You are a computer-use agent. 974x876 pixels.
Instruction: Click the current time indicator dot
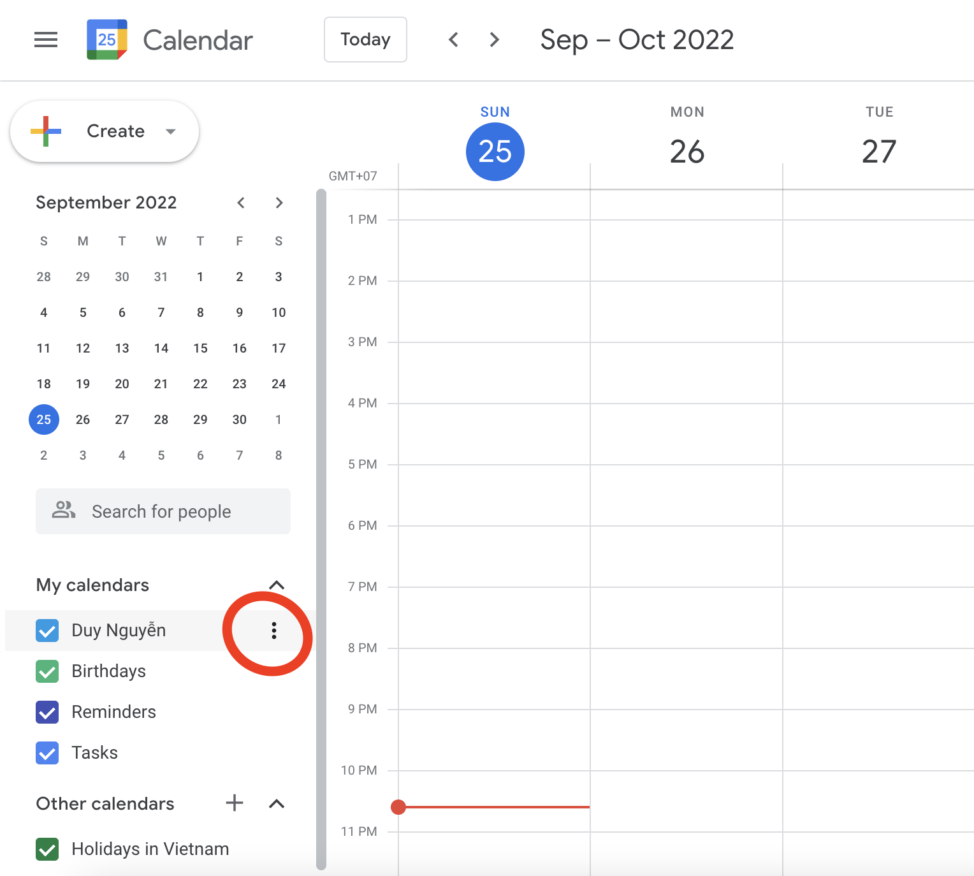398,807
